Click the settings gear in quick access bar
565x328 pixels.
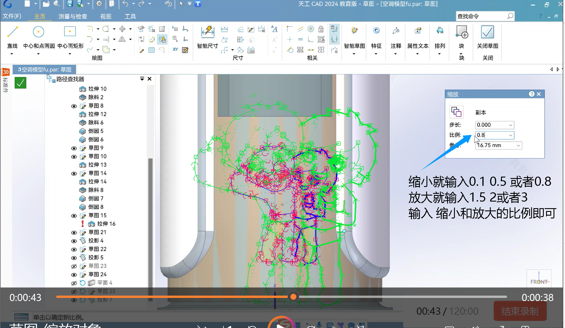(99, 4)
